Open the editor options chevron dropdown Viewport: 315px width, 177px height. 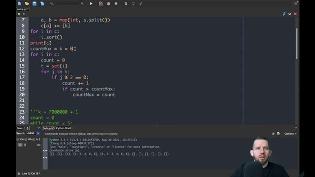click(x=290, y=14)
